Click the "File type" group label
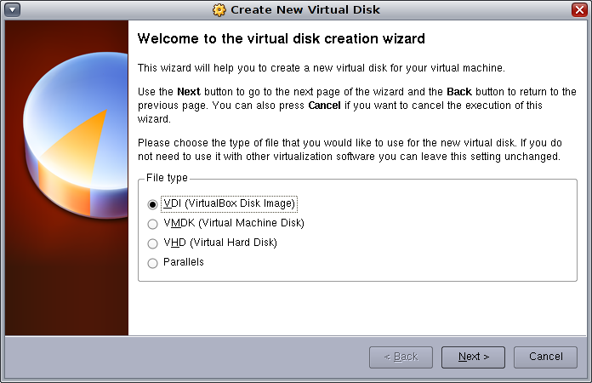This screenshot has width=592, height=383. 166,178
